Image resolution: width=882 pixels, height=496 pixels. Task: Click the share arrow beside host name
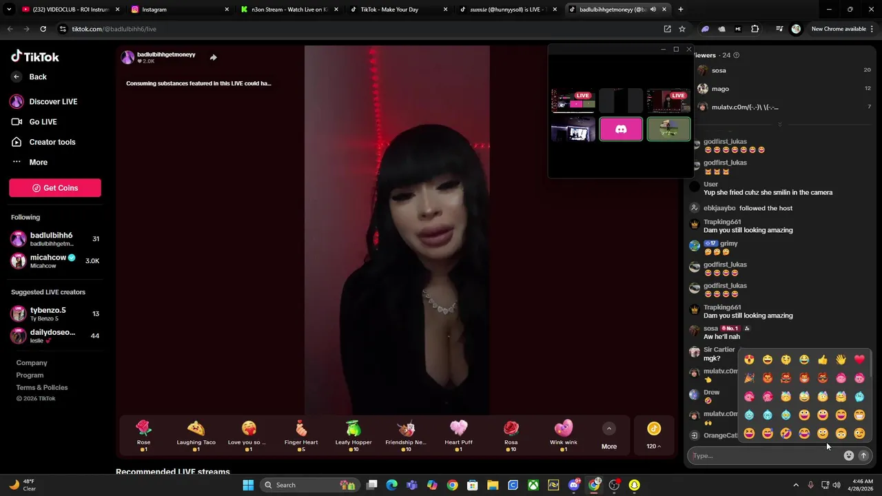tap(214, 57)
